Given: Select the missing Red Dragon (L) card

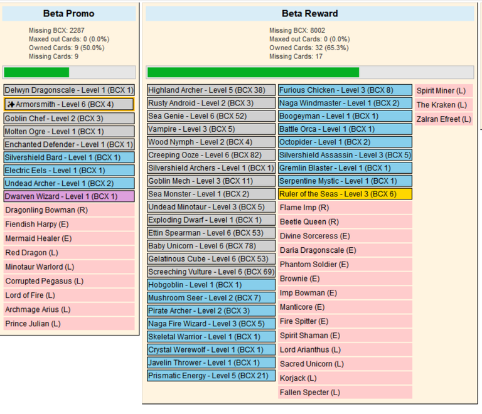Looking at the screenshot, I should pos(69,253).
